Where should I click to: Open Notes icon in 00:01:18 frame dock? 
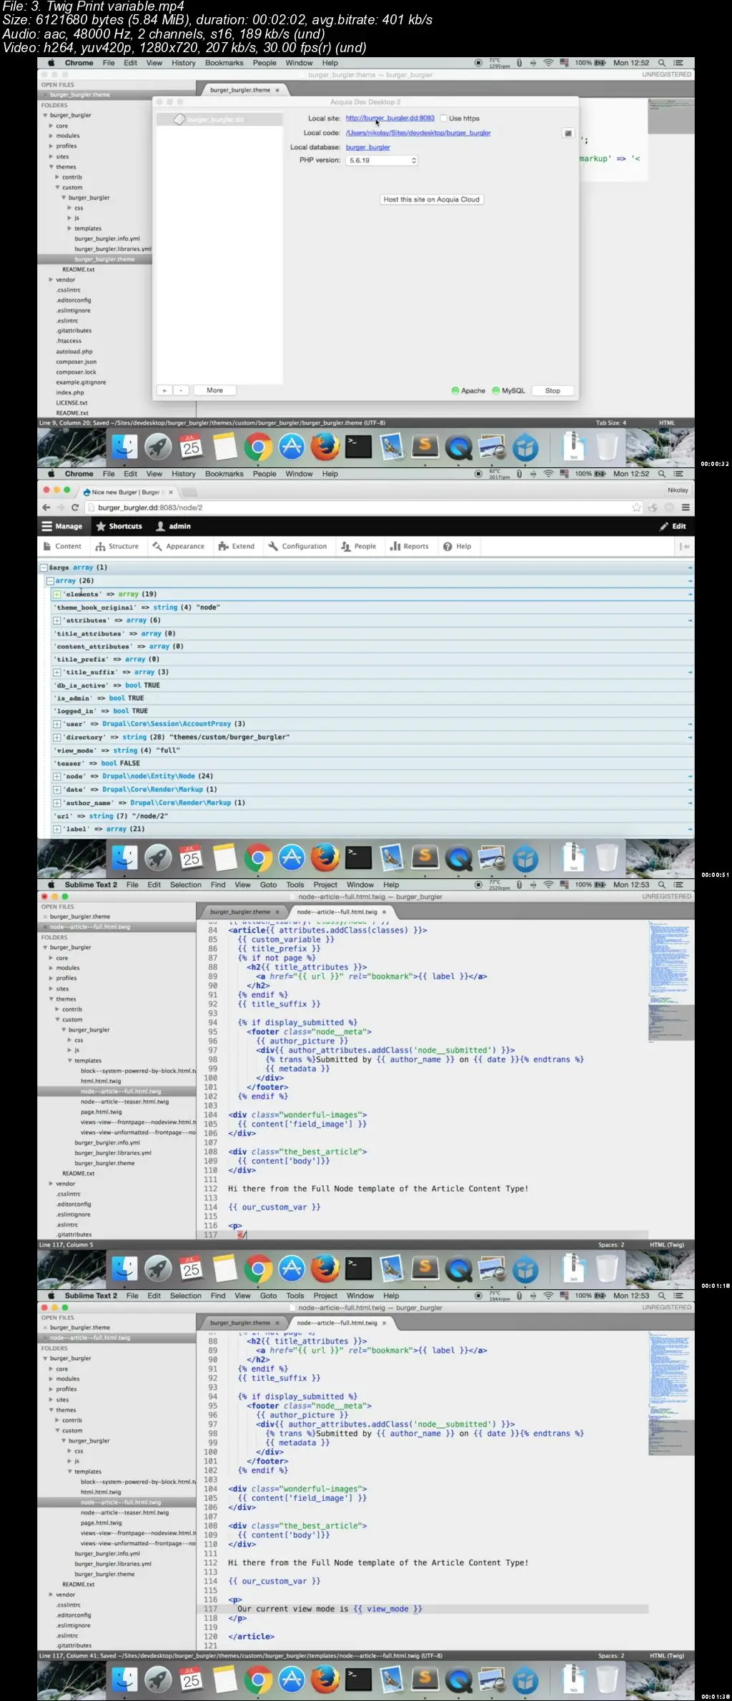tap(224, 1269)
